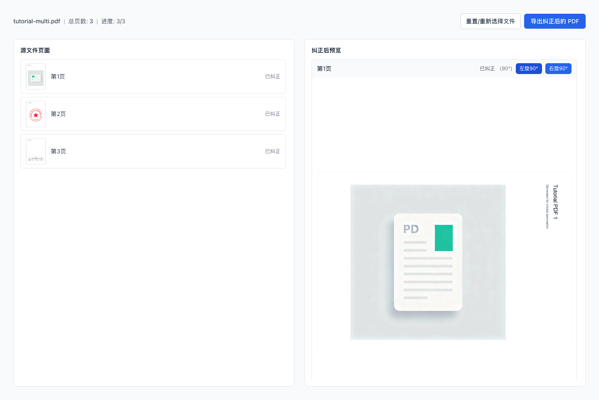The height and width of the screenshot is (400, 599).
Task: Select the 第2页 row label
Action: (58, 114)
